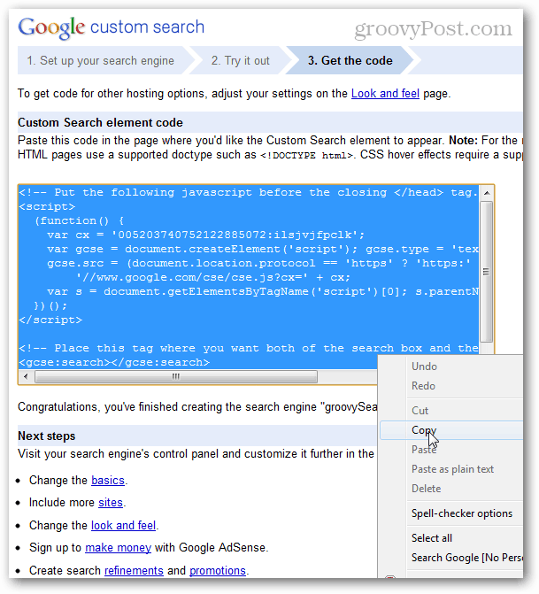Choose Redo in the context menu
Image resolution: width=539 pixels, height=594 pixels.
pos(423,386)
